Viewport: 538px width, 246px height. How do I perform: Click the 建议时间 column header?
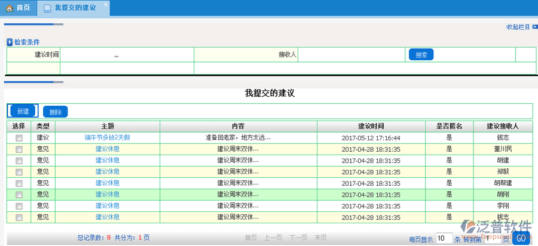[x=371, y=127]
